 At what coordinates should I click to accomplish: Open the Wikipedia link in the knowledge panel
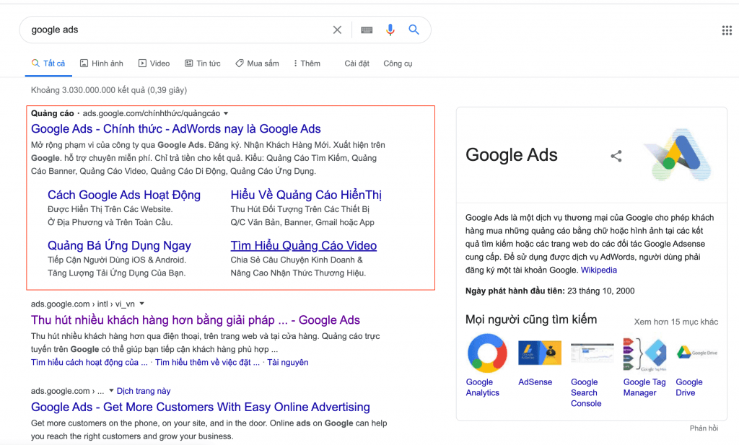click(x=598, y=270)
